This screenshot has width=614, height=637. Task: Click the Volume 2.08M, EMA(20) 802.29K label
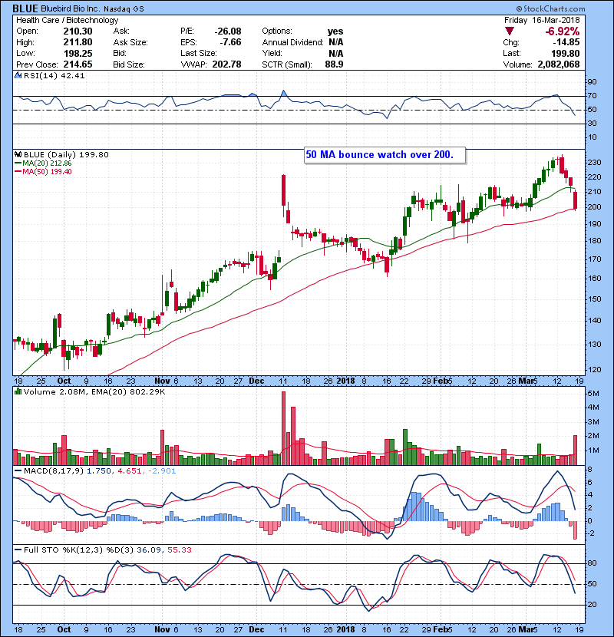click(x=94, y=392)
